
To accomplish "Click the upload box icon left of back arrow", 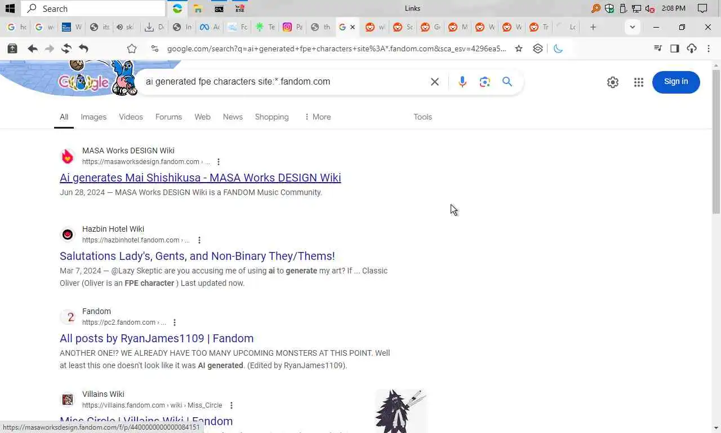I will click(12, 48).
